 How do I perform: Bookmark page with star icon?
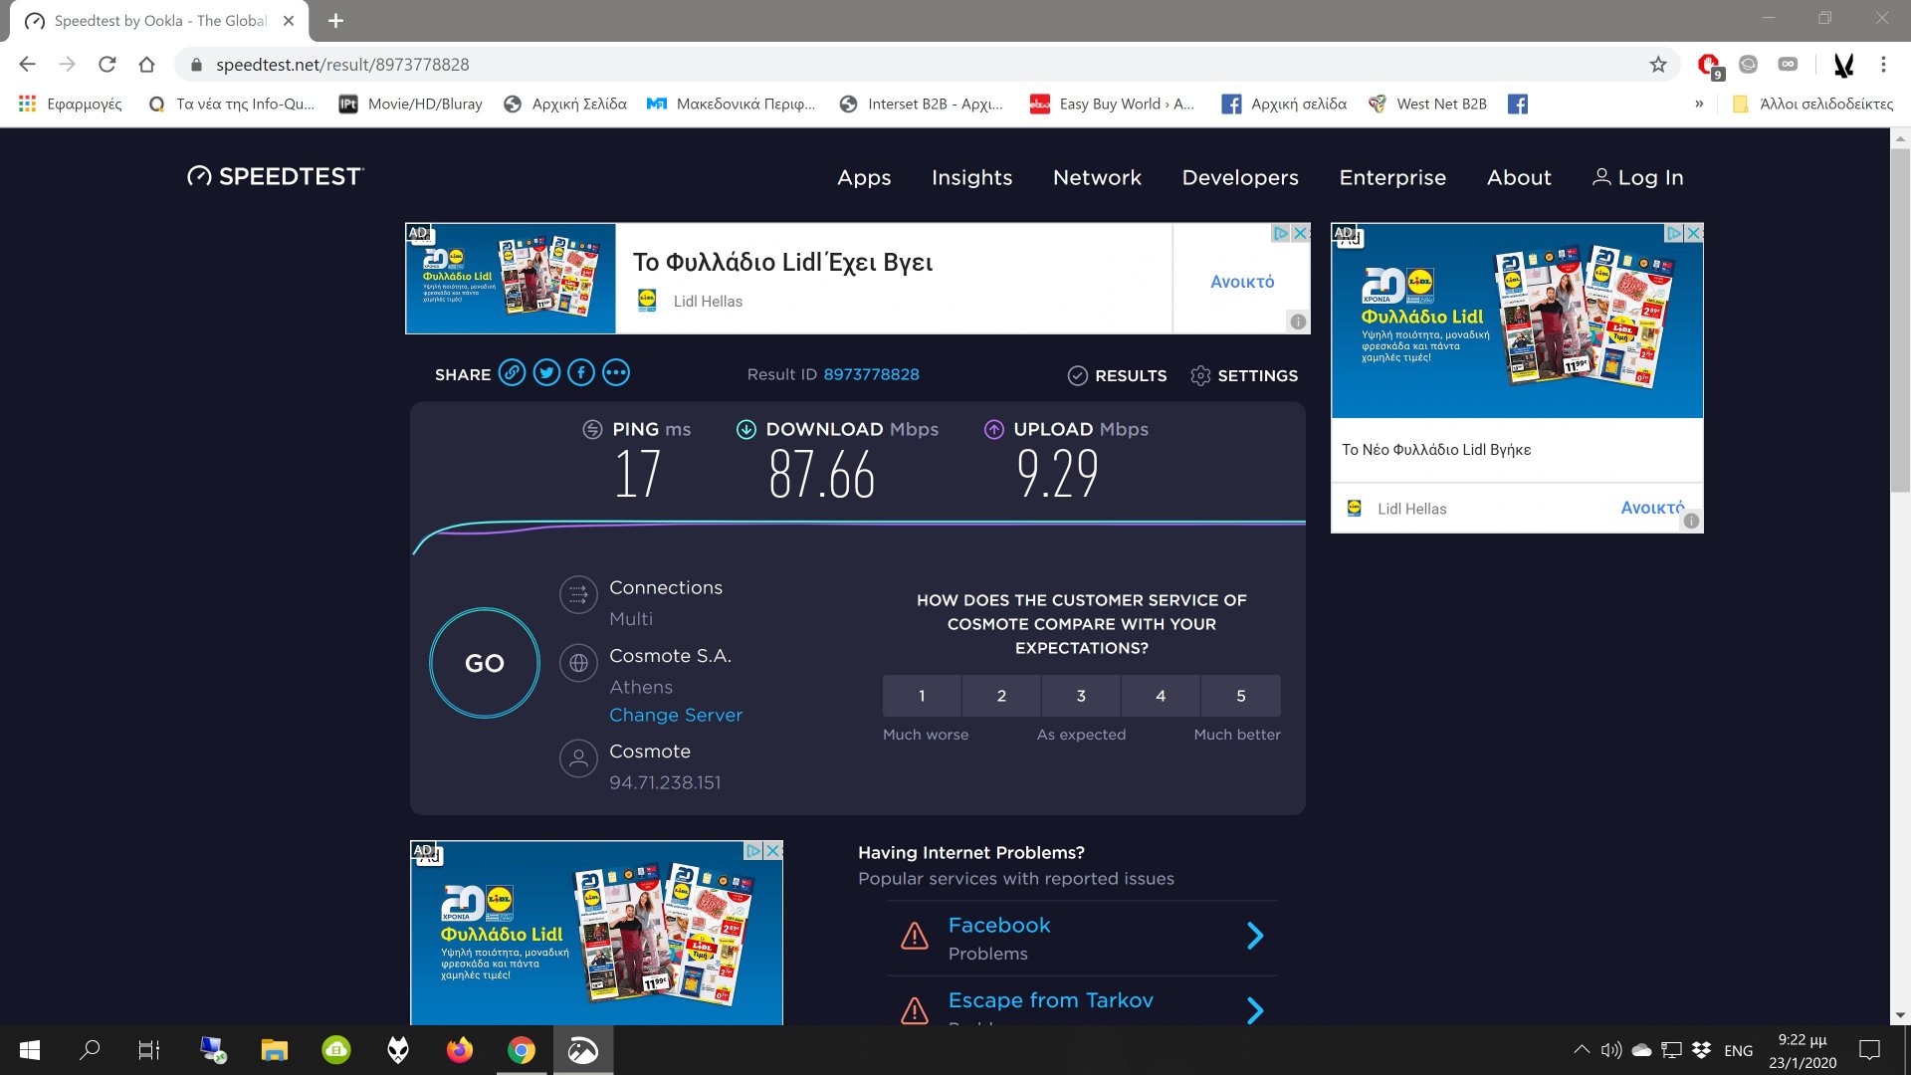[1658, 65]
